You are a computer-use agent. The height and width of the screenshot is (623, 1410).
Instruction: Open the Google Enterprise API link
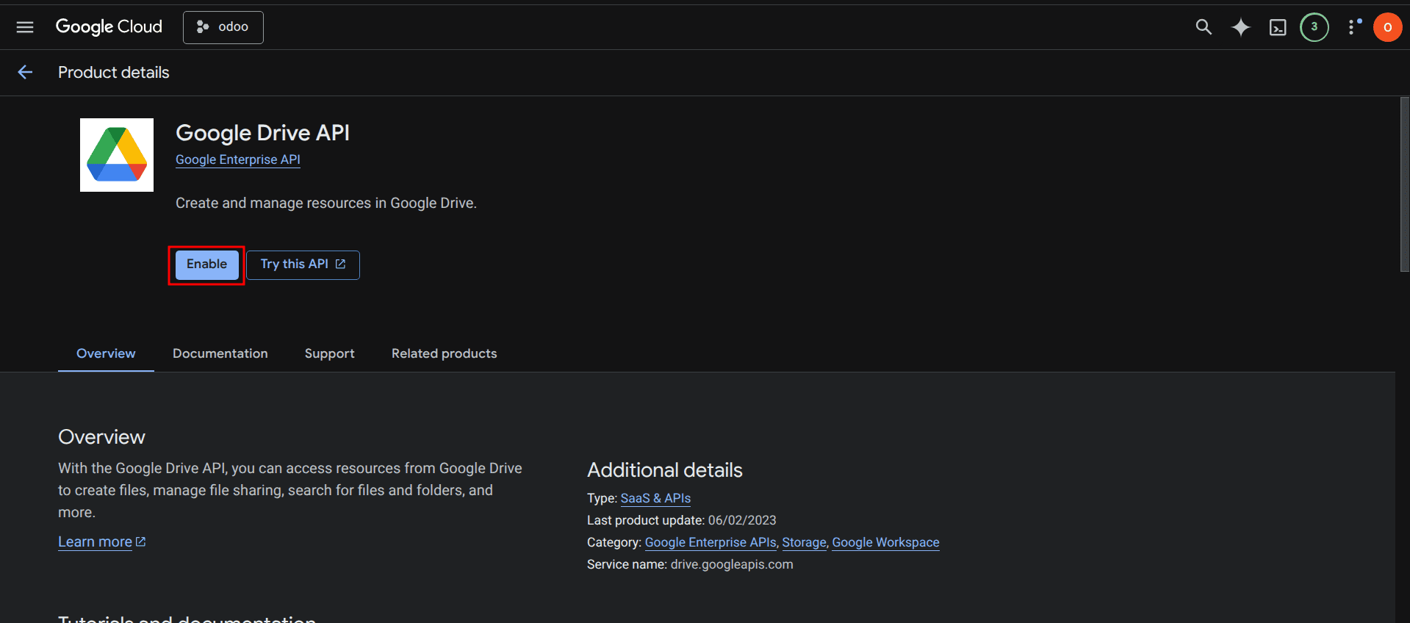(x=238, y=159)
